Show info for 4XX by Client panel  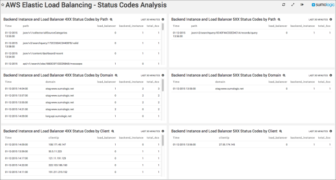pos(163,131)
